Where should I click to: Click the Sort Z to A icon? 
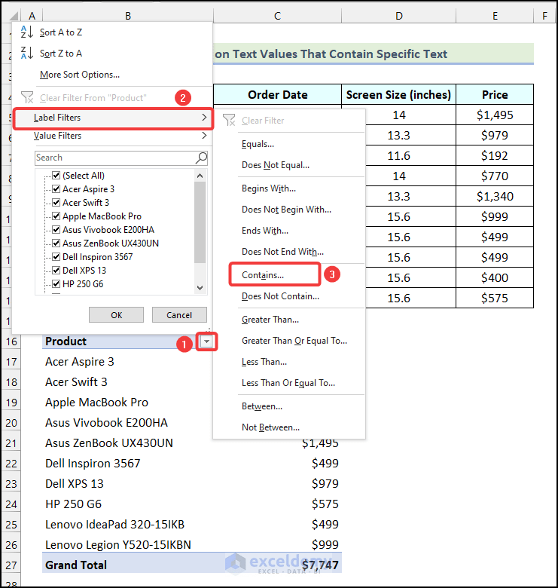tap(26, 53)
